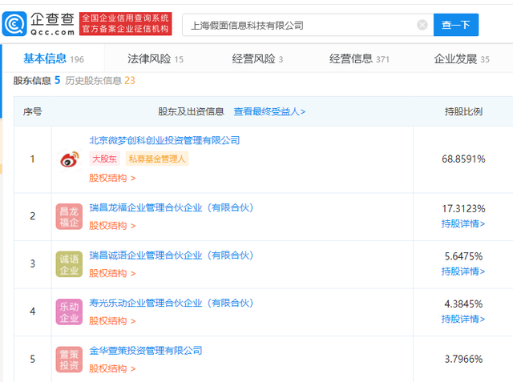Expand 股权结构 for 北京微梦创科
The image size is (513, 382).
[x=112, y=178]
